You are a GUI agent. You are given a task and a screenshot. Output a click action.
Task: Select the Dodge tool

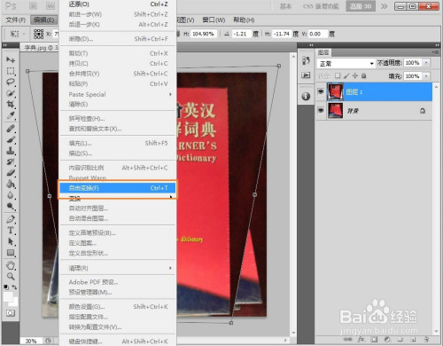click(x=11, y=206)
